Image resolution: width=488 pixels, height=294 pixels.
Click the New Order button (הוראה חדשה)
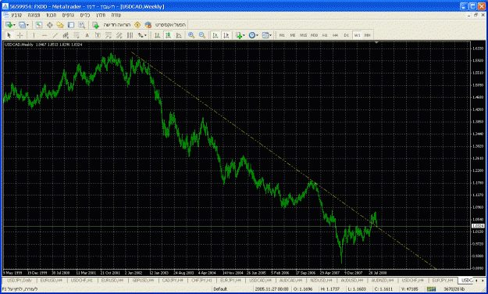tap(112, 24)
